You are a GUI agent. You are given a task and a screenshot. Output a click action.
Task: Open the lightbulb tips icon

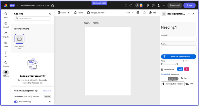coord(148,5)
